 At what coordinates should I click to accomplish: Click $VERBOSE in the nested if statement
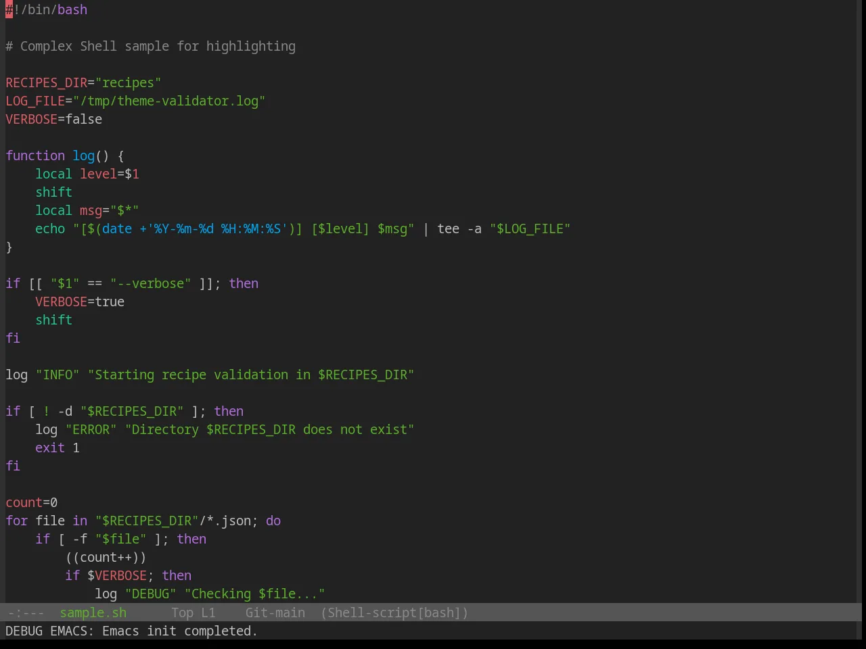[x=117, y=575]
